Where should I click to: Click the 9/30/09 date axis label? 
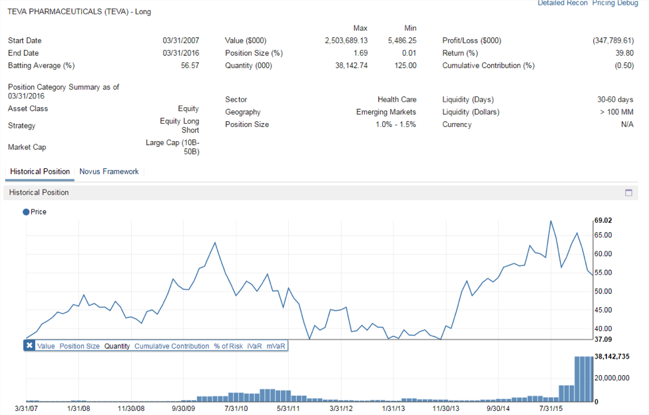pos(184,408)
